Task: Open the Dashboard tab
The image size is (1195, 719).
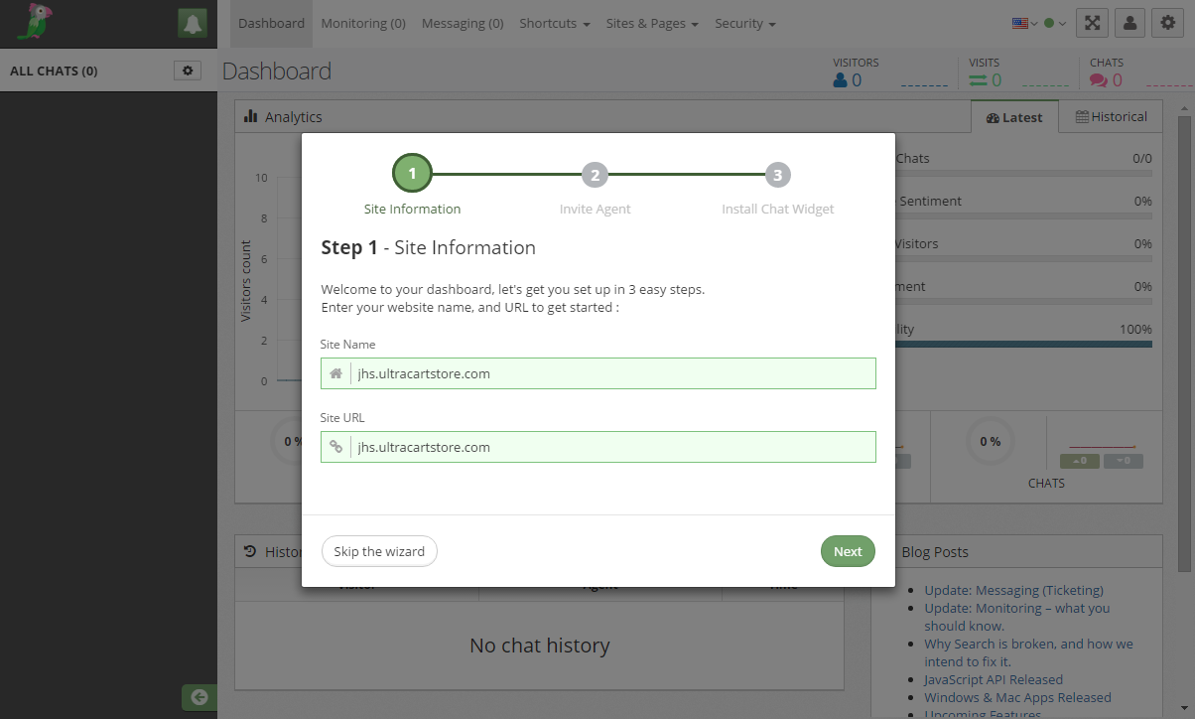Action: pos(272,24)
